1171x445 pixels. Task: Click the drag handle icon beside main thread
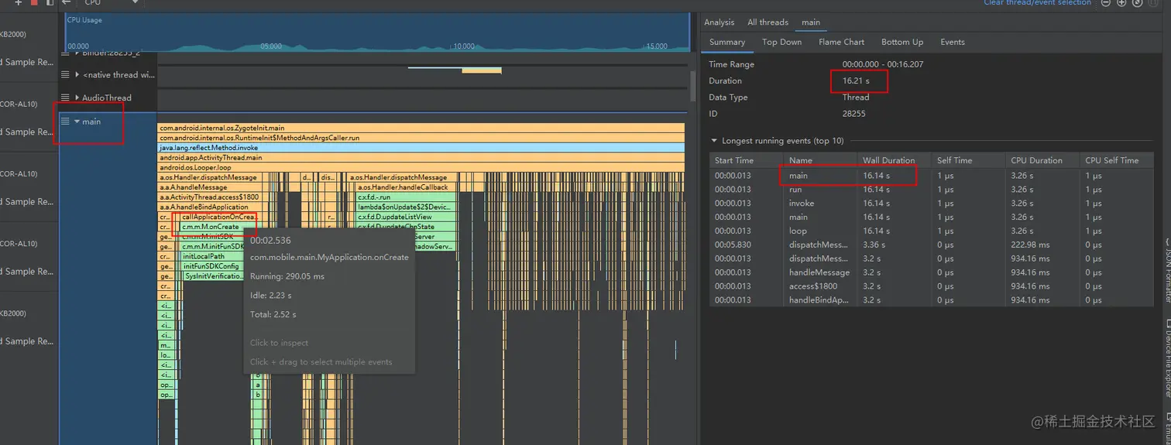pos(66,122)
